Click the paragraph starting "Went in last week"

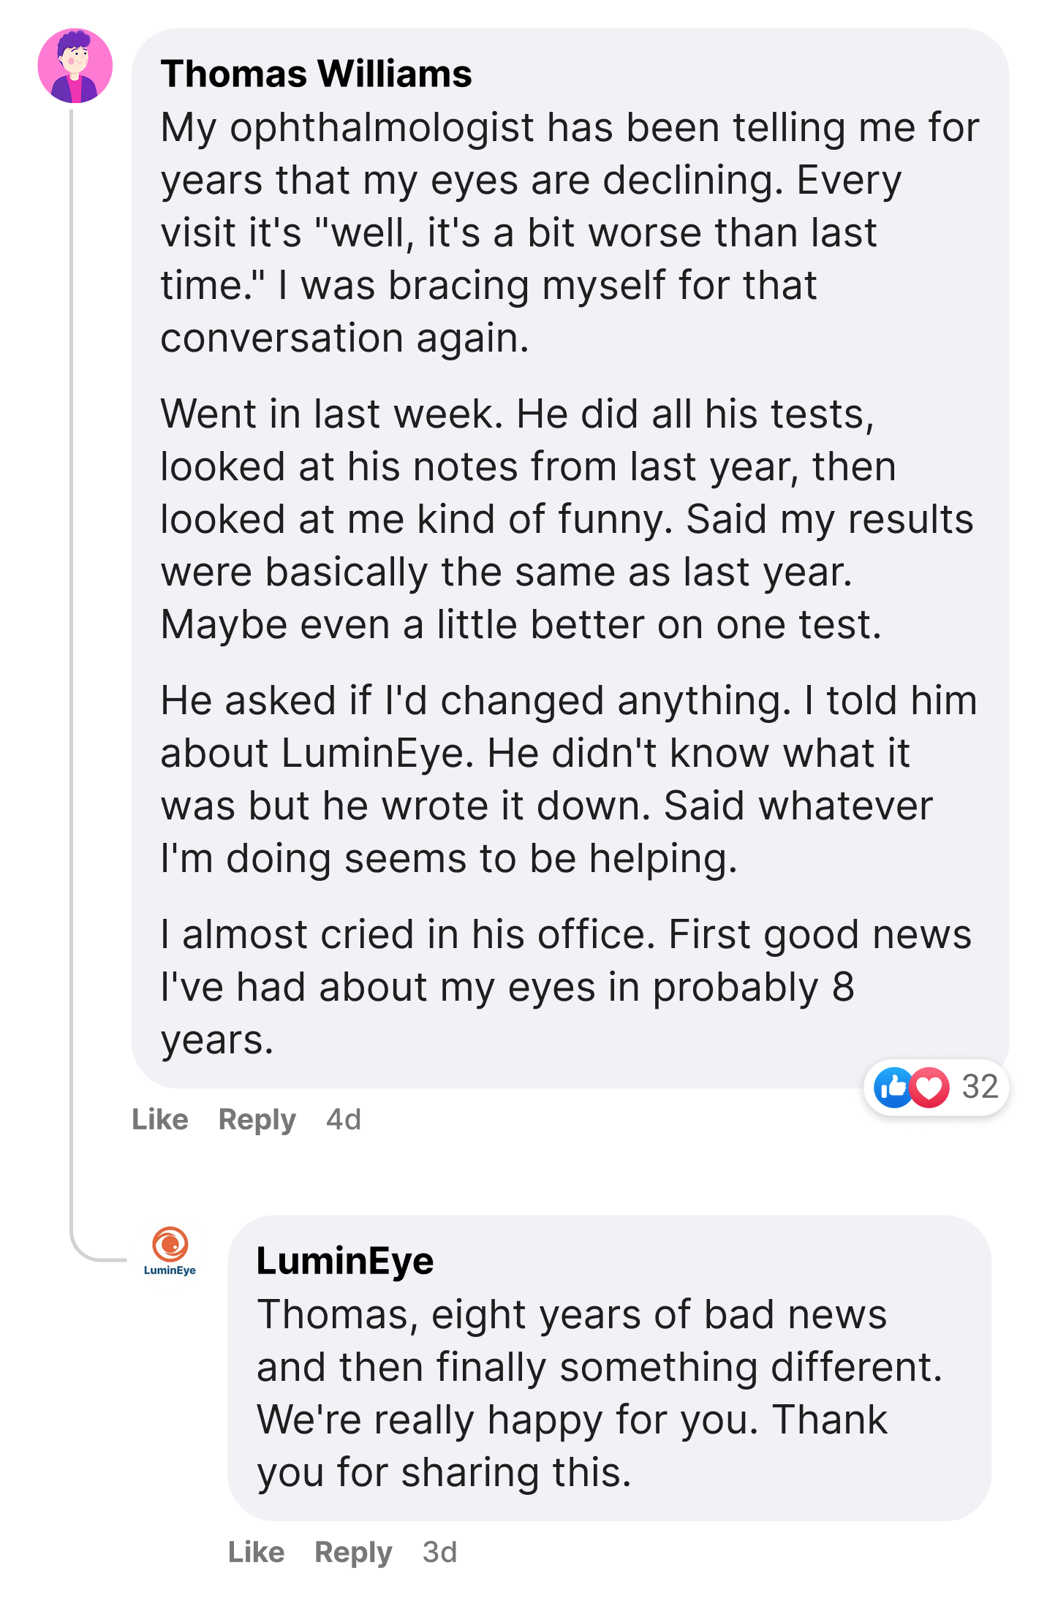pyautogui.click(x=512, y=519)
